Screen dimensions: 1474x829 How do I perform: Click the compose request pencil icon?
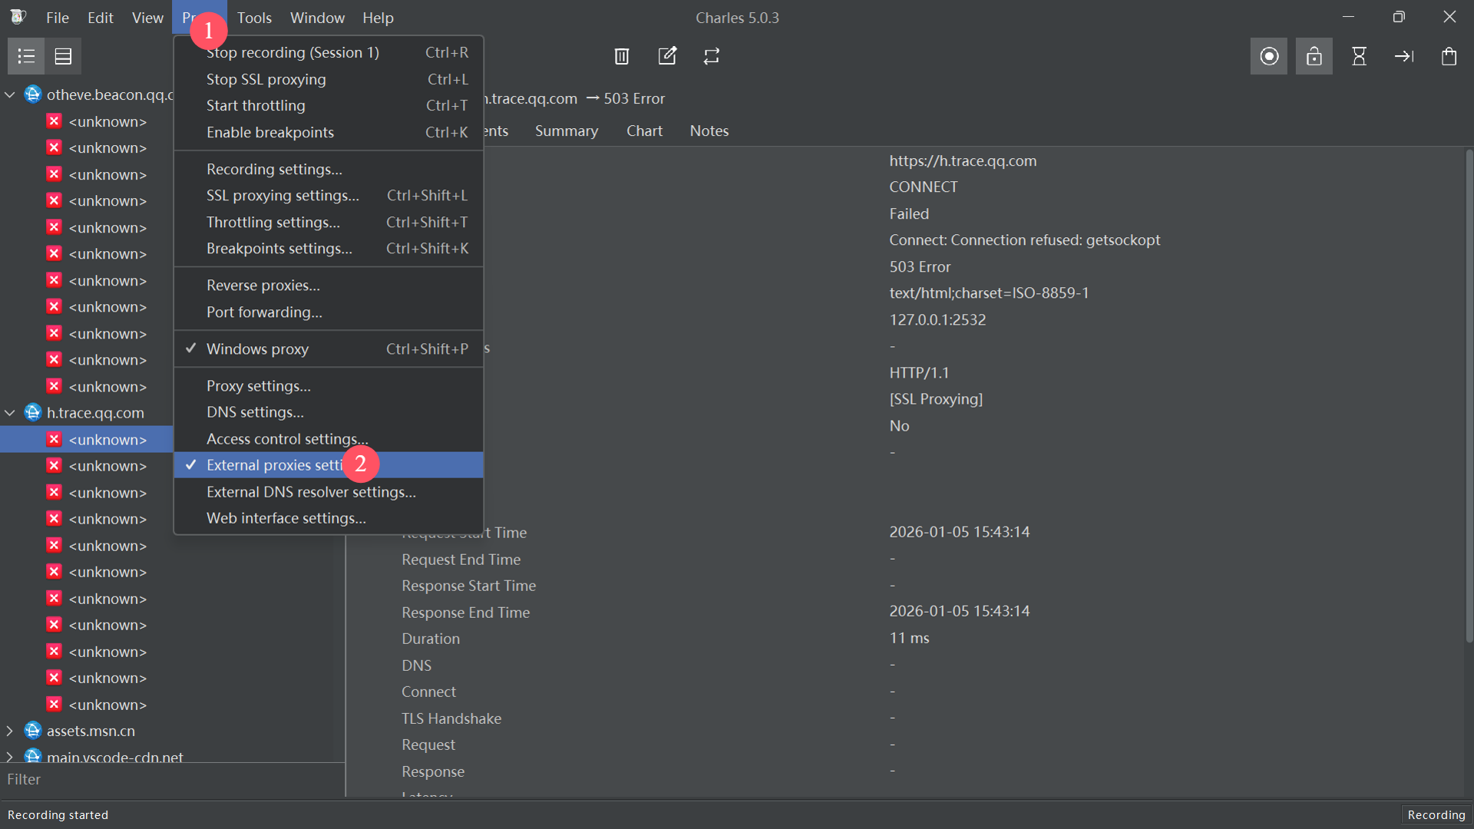pyautogui.click(x=667, y=56)
